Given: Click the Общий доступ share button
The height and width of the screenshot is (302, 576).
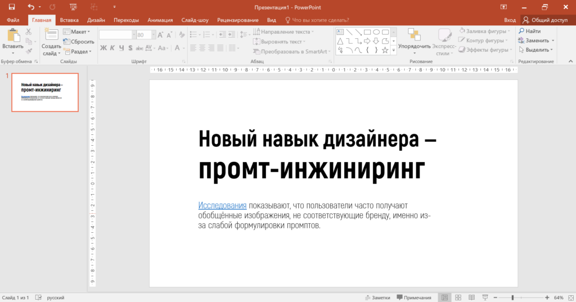Looking at the screenshot, I should coord(545,20).
